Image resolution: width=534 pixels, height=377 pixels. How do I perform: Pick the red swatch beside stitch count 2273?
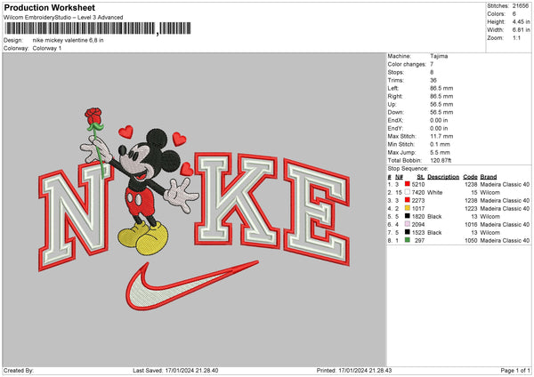click(408, 200)
